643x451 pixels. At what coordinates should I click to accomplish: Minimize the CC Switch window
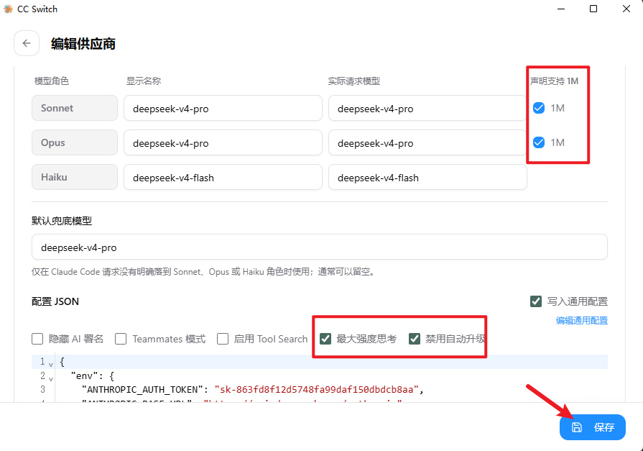click(x=561, y=9)
